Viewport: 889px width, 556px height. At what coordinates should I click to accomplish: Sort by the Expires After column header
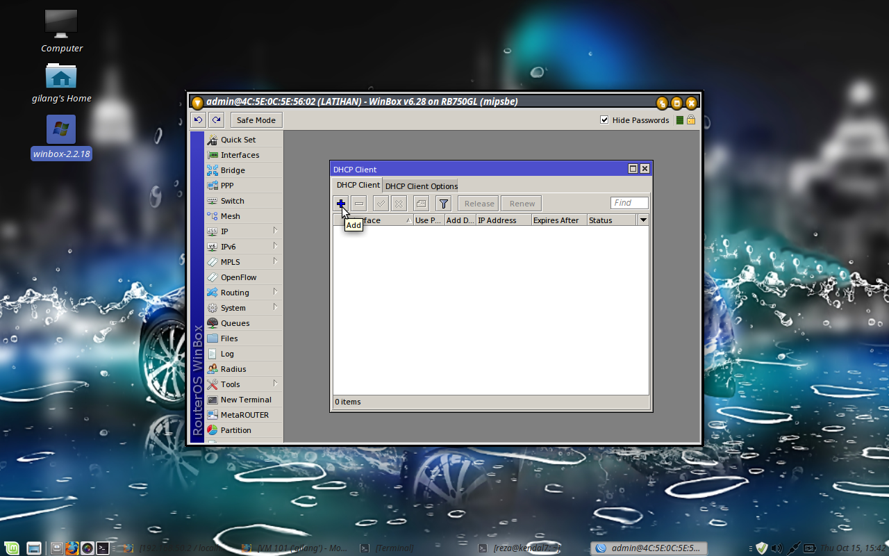coord(559,220)
